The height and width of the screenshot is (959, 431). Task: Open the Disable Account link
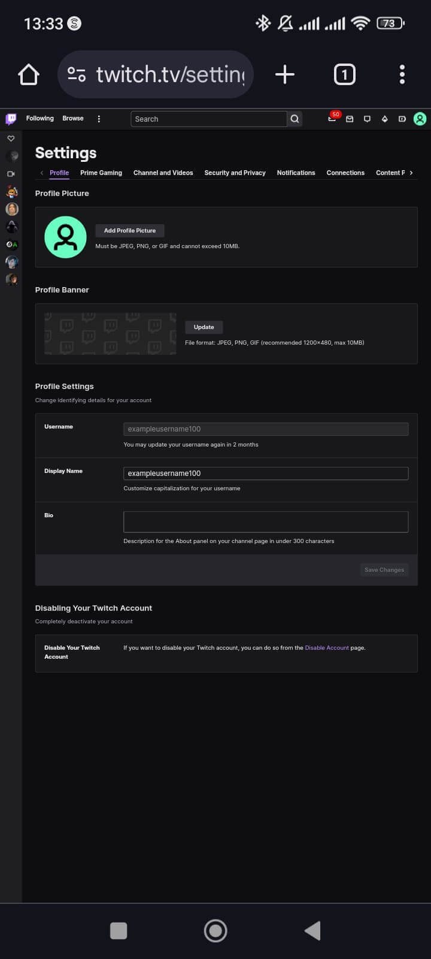(x=327, y=647)
